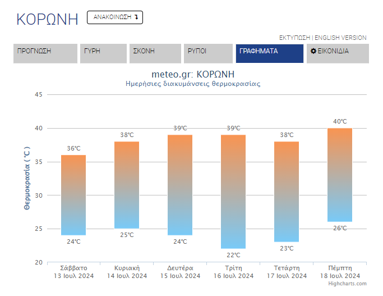The width and height of the screenshot is (383, 296).
Task: Click the Τετάρτη 17 Ιουλ temperature bar
Action: coord(287,192)
